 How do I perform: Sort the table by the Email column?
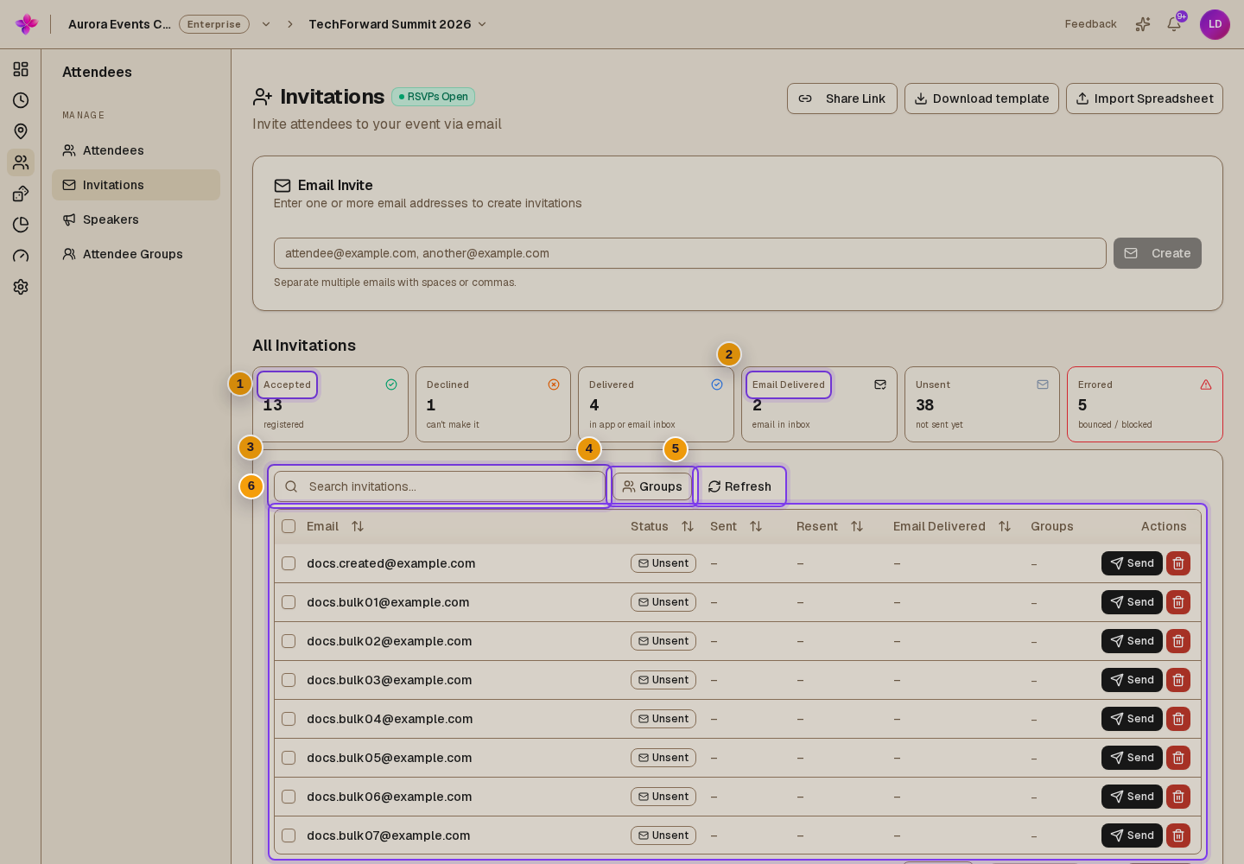[358, 526]
